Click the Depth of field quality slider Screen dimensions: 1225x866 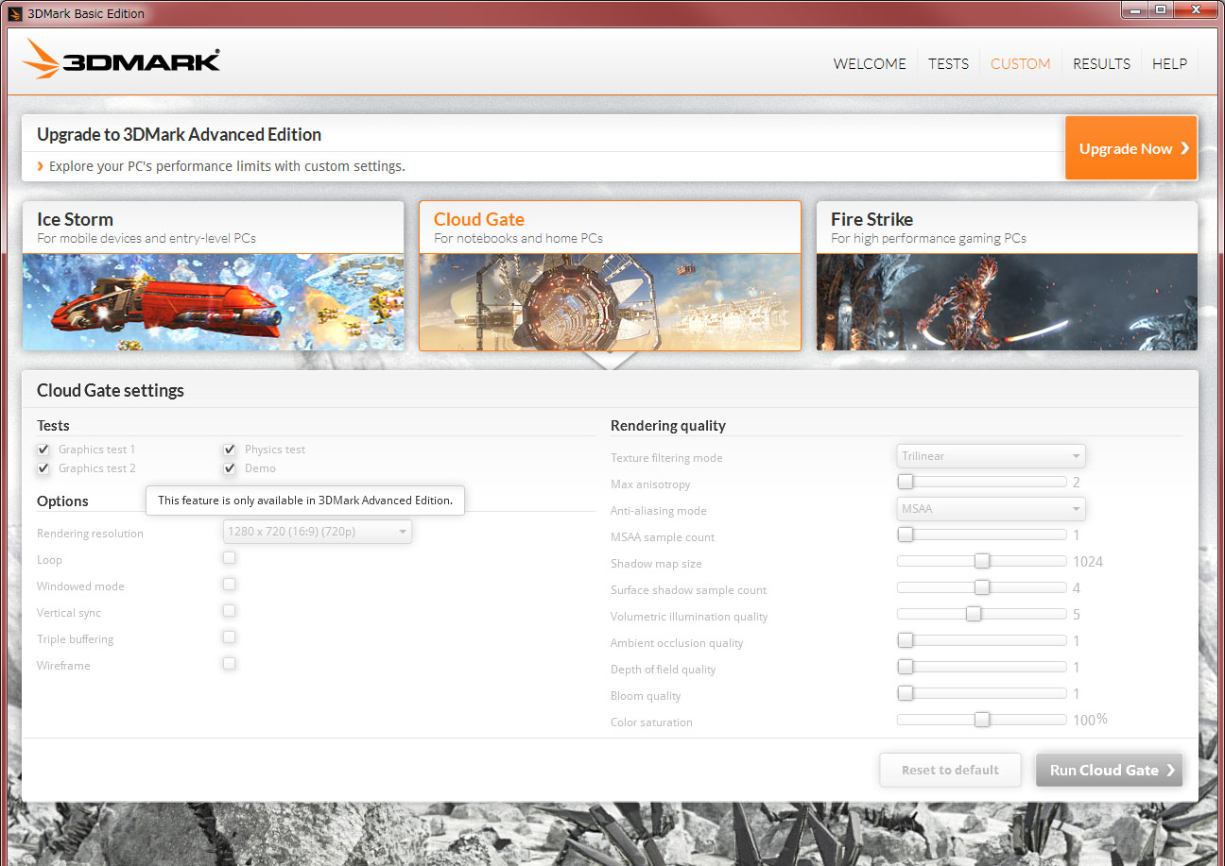click(982, 667)
